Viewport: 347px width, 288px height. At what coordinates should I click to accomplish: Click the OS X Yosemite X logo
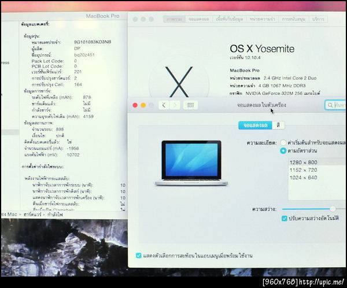pyautogui.click(x=179, y=82)
